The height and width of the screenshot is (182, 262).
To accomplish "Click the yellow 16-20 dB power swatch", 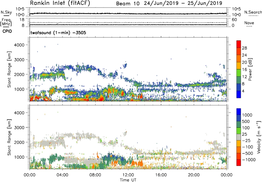I will click(239, 66).
